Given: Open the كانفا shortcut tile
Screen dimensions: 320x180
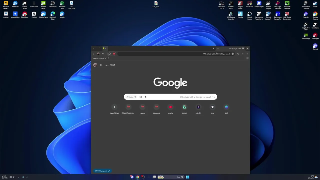Looking at the screenshot, I should tap(226, 109).
